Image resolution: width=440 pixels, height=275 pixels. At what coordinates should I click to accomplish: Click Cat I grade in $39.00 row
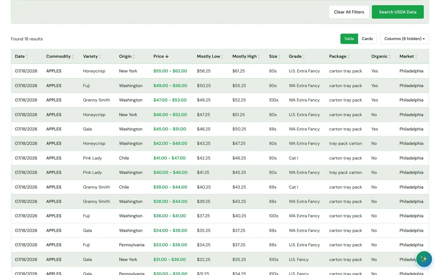coord(293,187)
